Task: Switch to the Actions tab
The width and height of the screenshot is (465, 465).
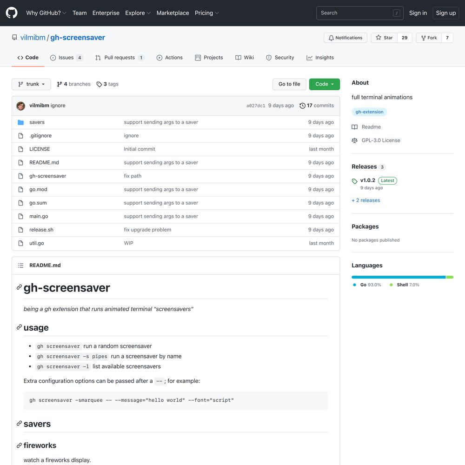Action: tap(170, 58)
